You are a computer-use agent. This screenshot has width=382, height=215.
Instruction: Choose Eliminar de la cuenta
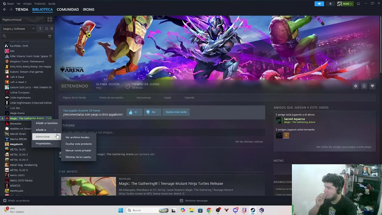pos(78,157)
